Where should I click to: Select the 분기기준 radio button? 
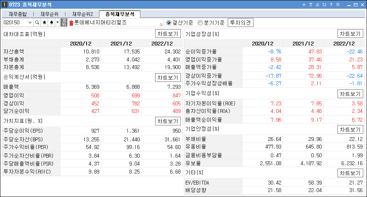coord(200,23)
